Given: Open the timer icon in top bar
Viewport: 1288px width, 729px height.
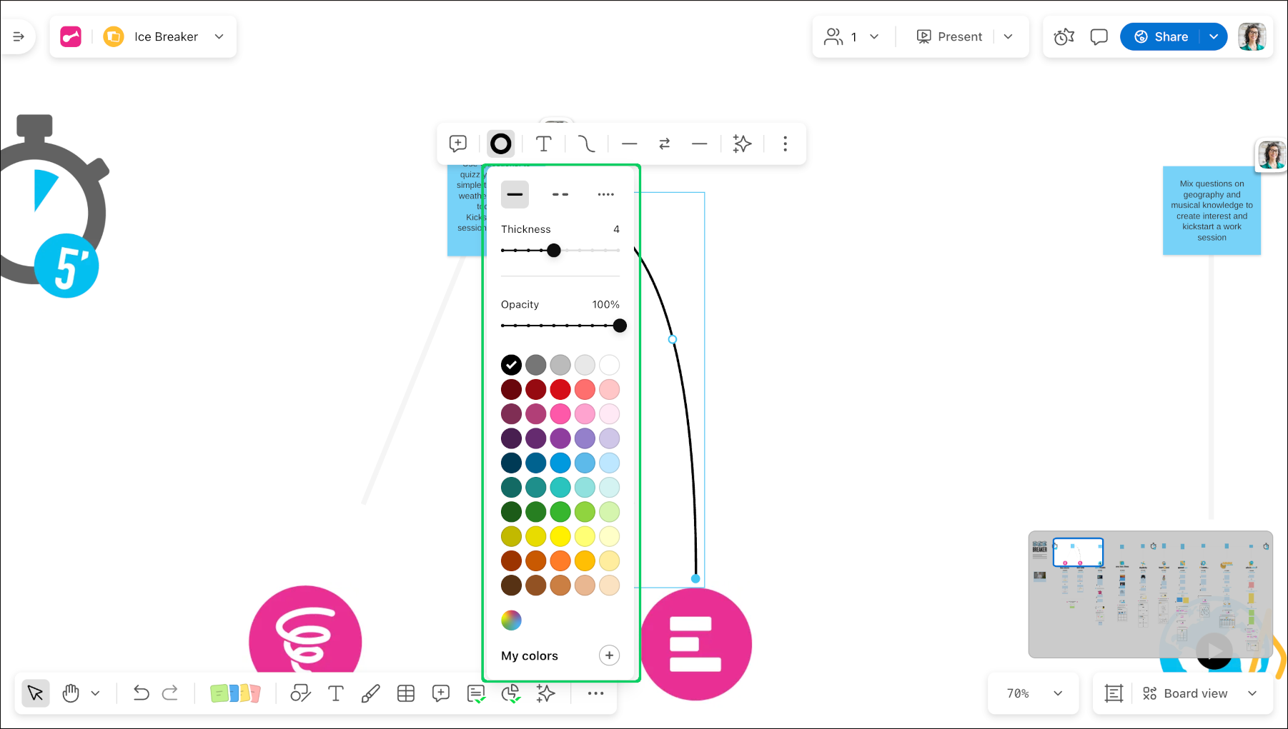Looking at the screenshot, I should 1064,36.
